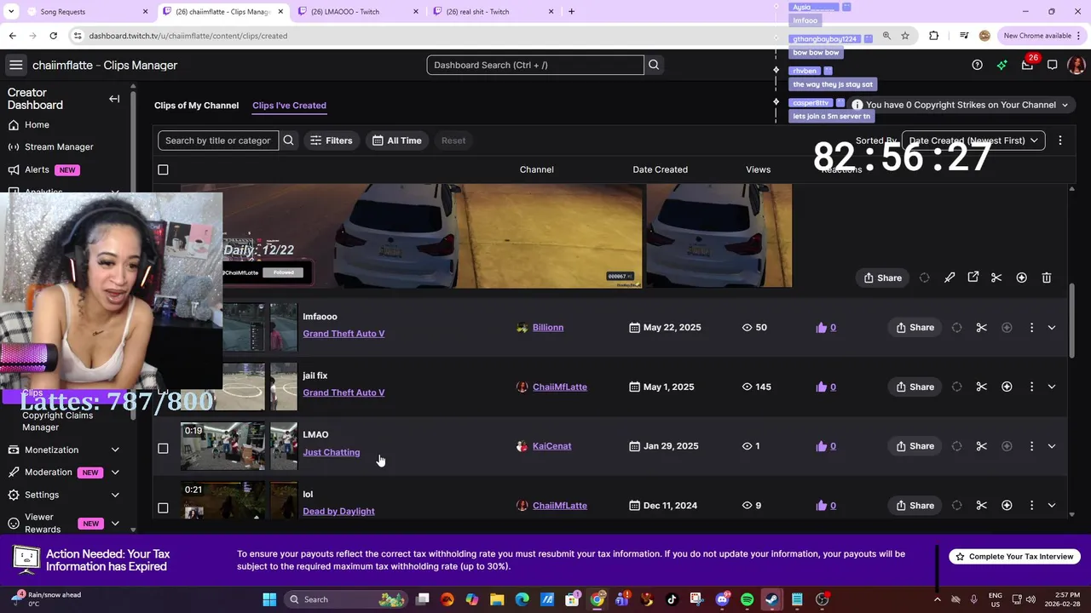The height and width of the screenshot is (613, 1091).
Task: Reload the page in Chrome
Action: point(53,36)
